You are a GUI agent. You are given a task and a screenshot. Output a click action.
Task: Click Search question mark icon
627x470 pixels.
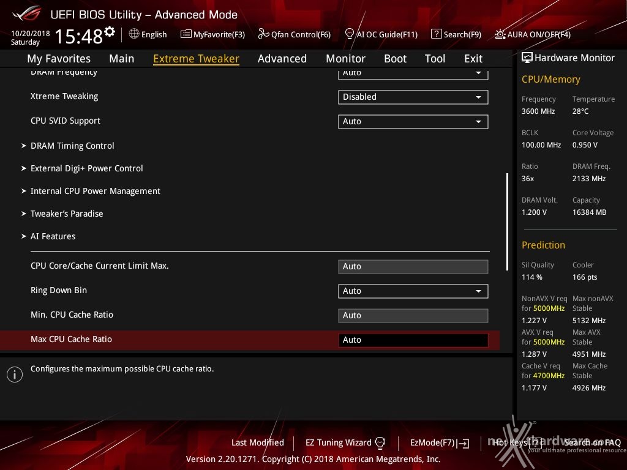(436, 34)
